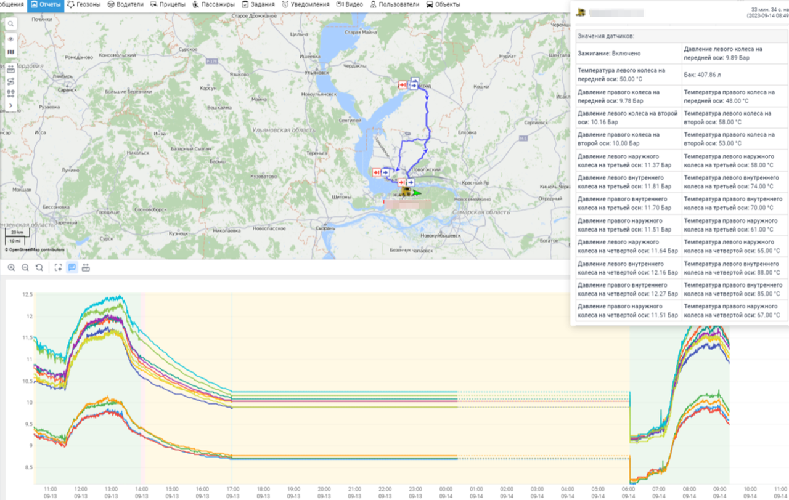Go to the Водители tab

tap(126, 4)
